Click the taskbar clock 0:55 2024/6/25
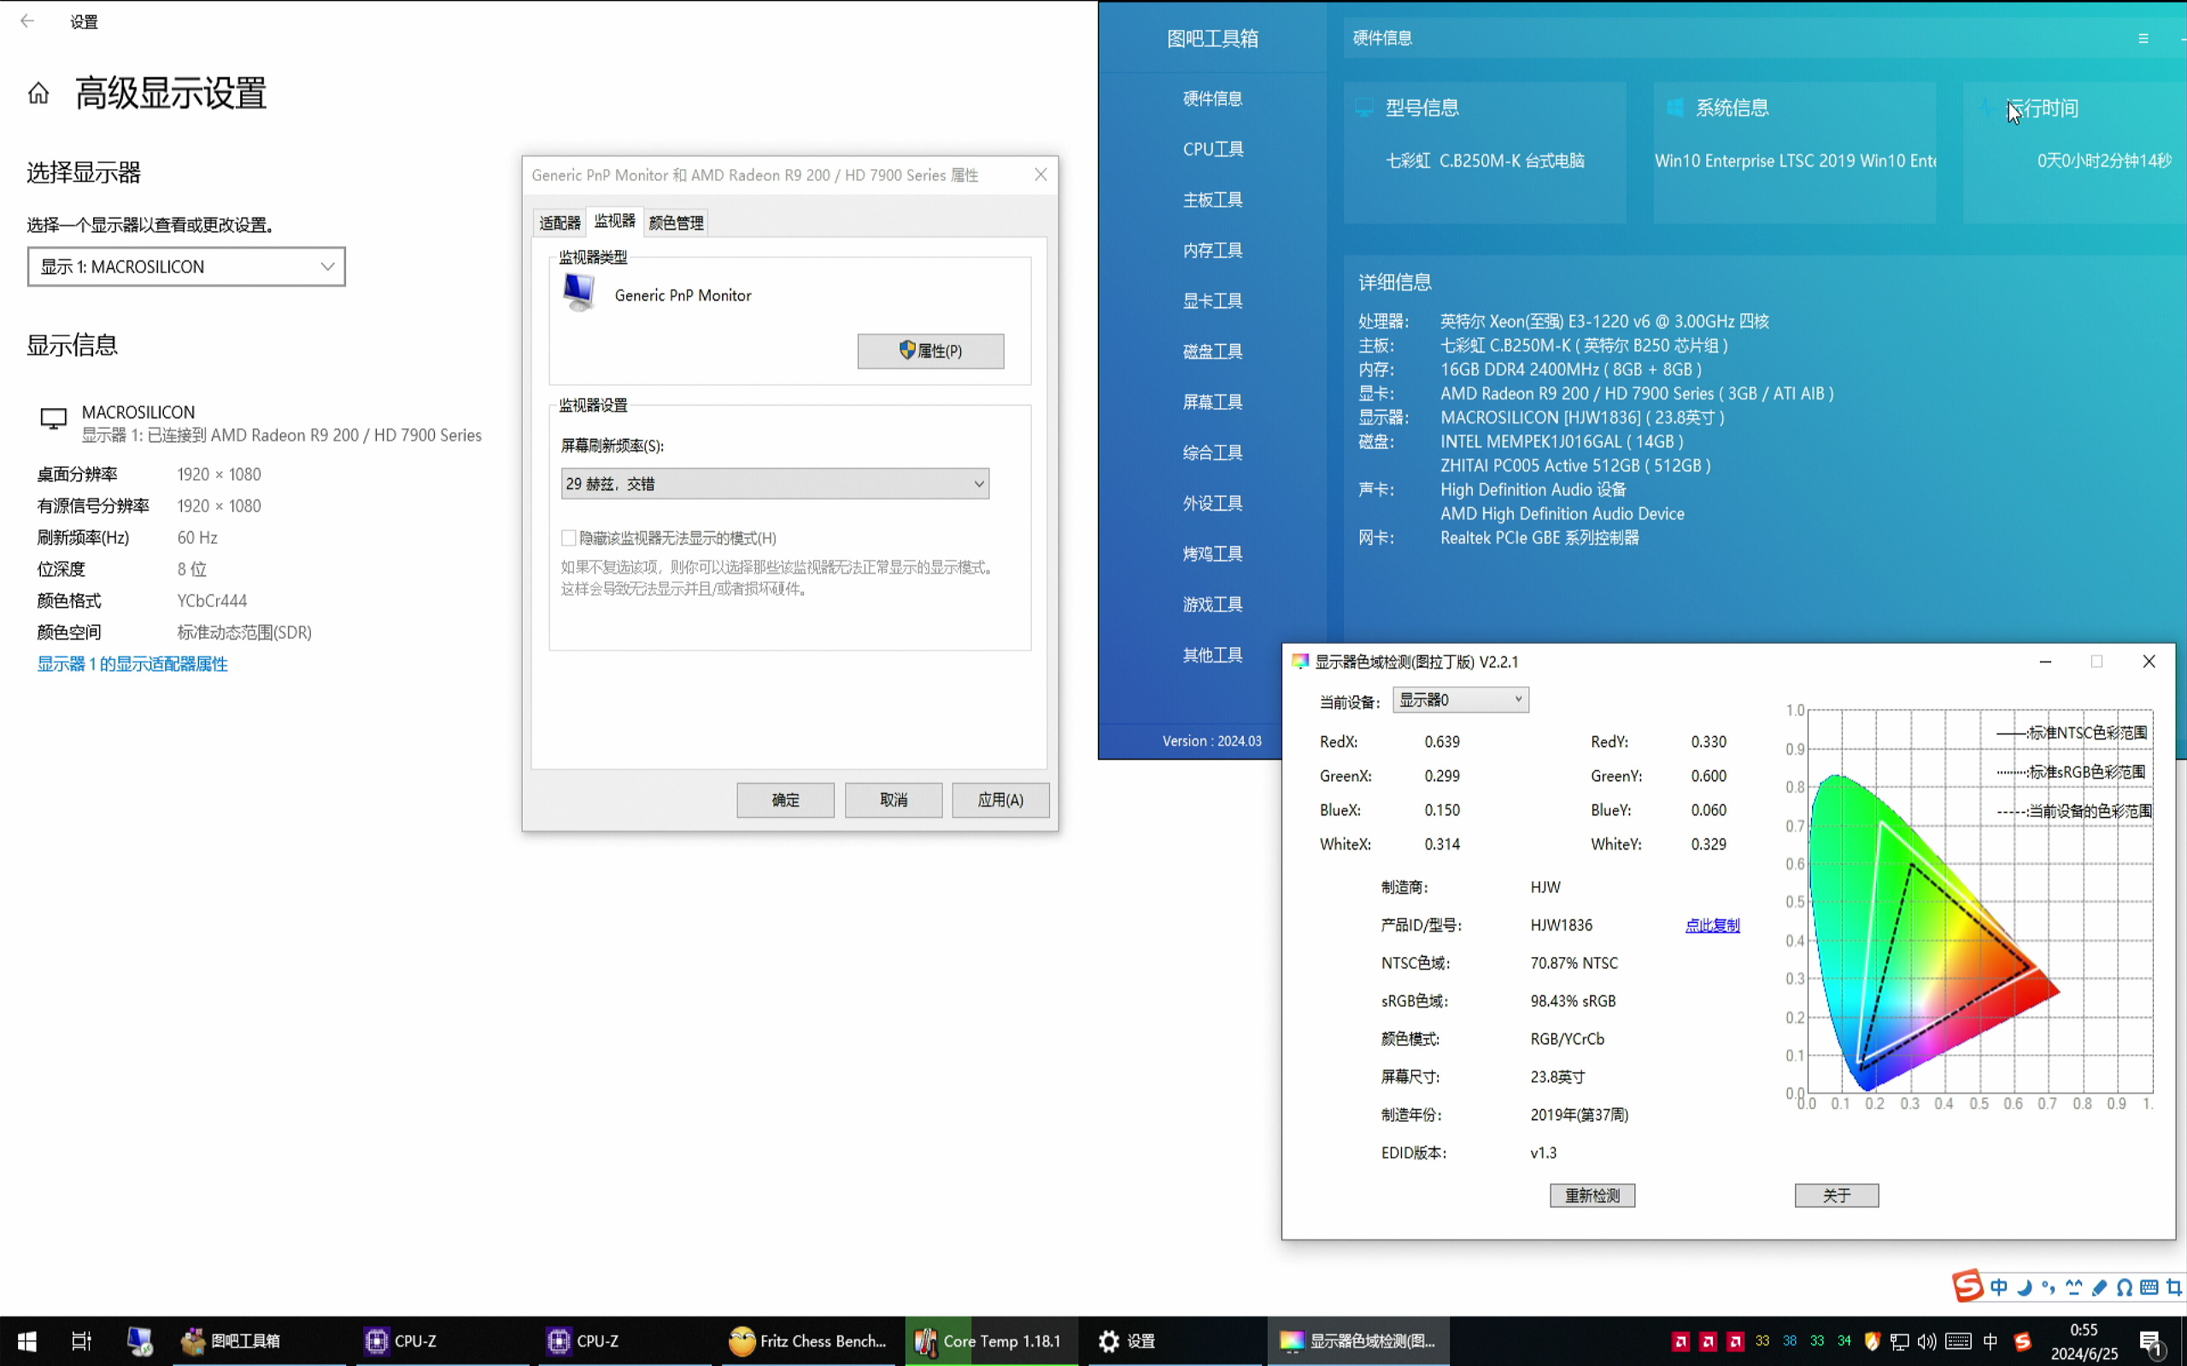 (2084, 1341)
